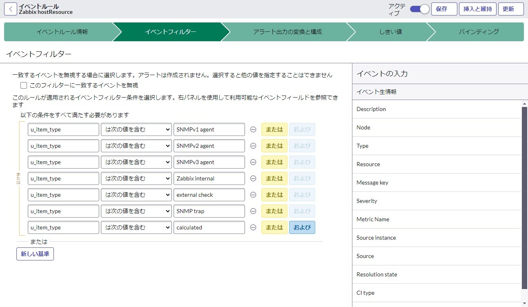The image size is (528, 307).
Task: Select Source instance event field
Action: (437, 238)
